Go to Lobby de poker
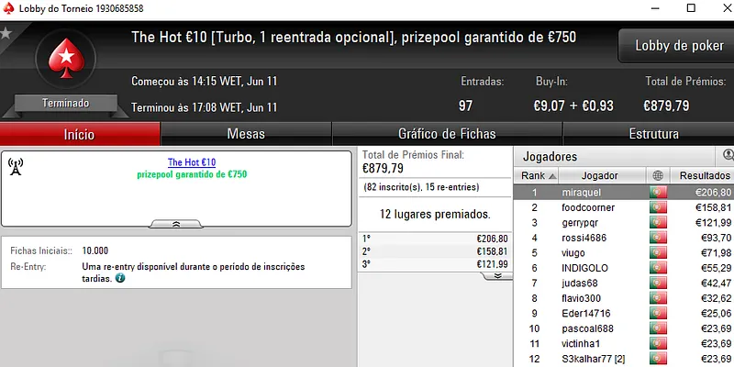 pos(679,45)
